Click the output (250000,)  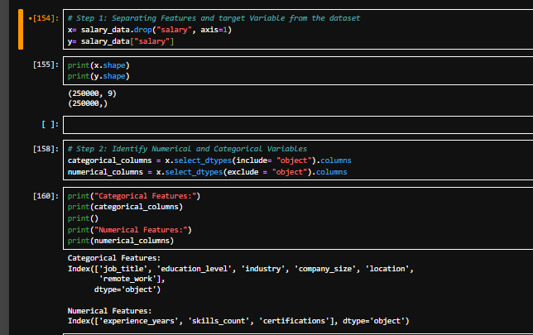click(88, 103)
